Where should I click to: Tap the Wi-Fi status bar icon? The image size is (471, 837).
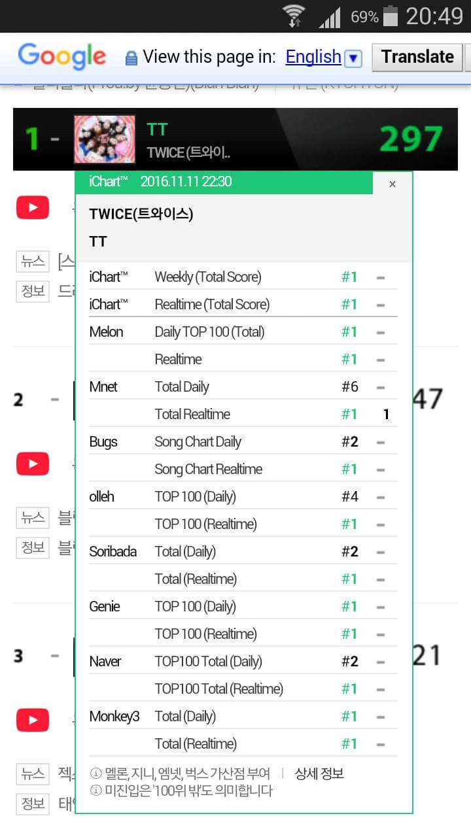[294, 16]
